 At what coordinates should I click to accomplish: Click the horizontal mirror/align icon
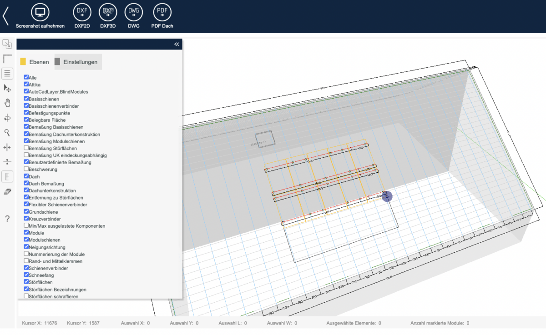point(7,147)
